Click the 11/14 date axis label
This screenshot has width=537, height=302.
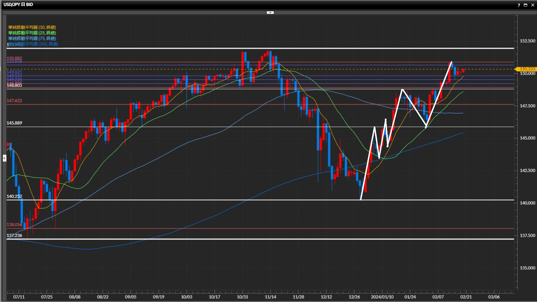click(270, 297)
